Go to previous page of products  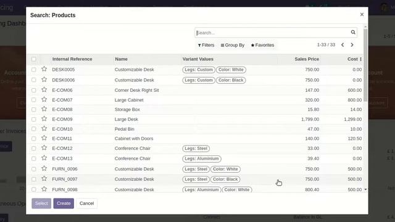click(343, 45)
